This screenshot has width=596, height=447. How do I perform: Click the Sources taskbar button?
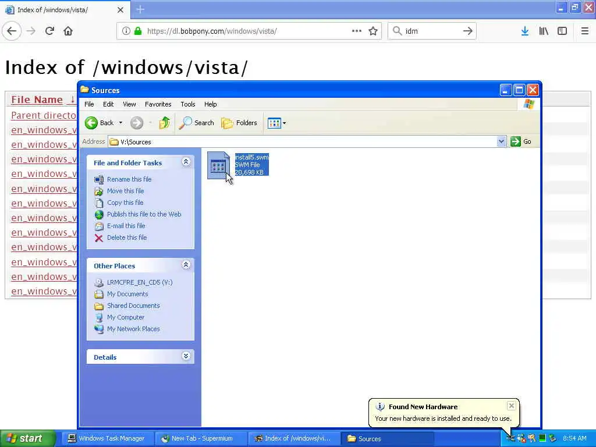pos(388,439)
